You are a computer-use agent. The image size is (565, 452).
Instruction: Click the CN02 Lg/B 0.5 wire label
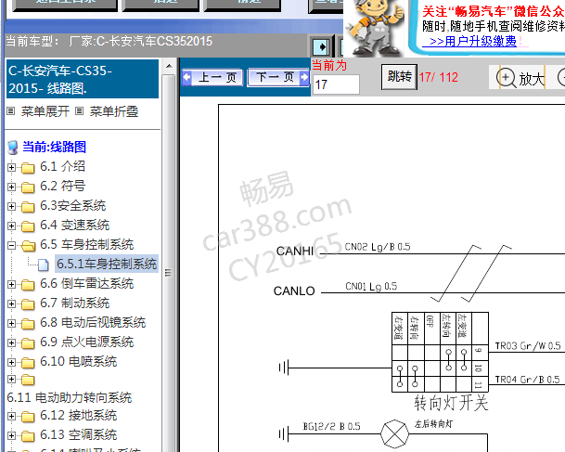point(378,247)
